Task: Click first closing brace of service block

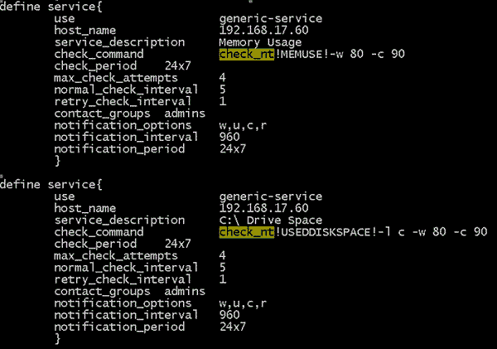Action: click(57, 161)
